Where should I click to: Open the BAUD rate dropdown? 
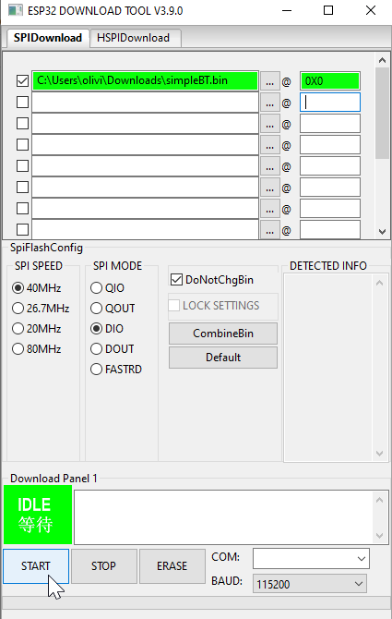coord(310,584)
